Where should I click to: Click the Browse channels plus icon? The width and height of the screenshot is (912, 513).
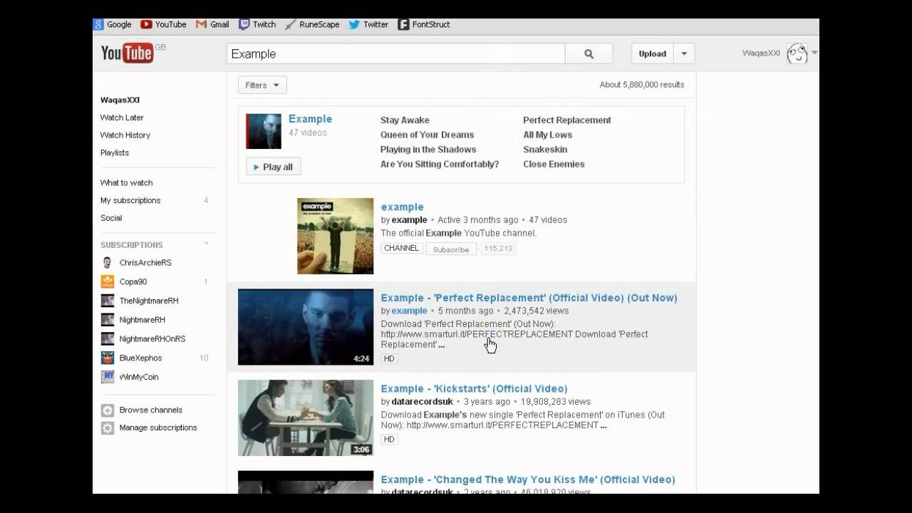tap(107, 410)
